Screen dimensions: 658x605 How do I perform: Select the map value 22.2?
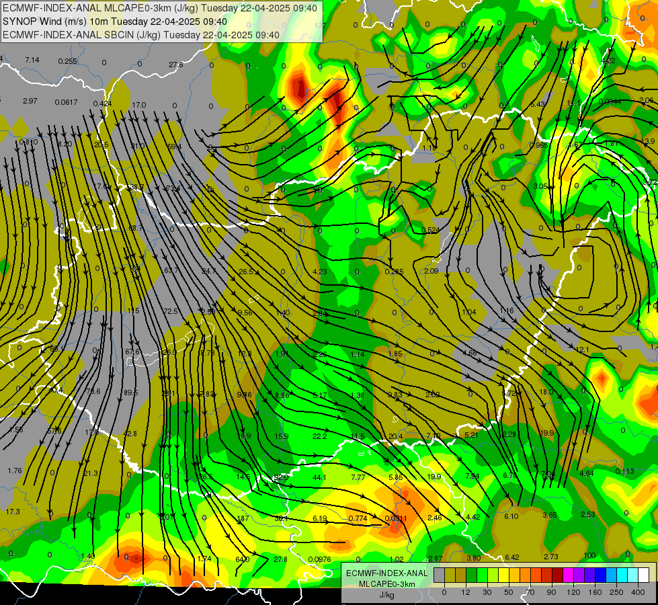click(320, 436)
